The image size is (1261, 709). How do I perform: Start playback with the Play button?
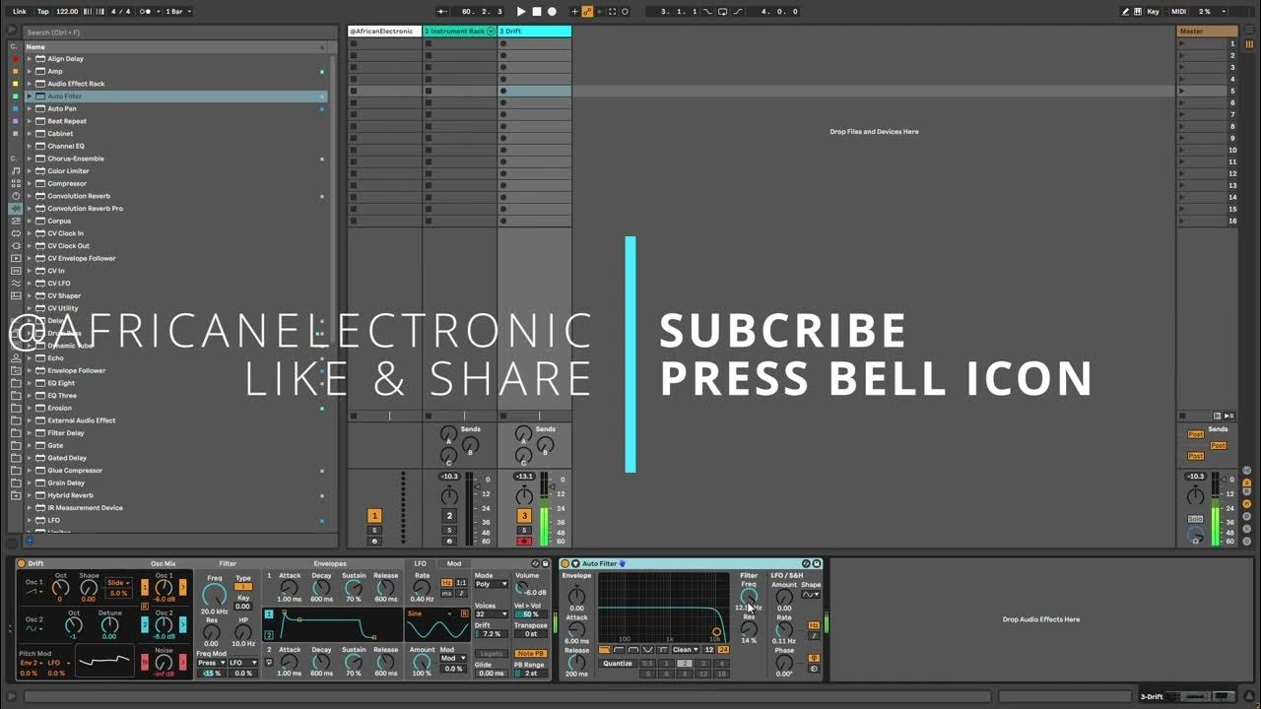coord(521,12)
